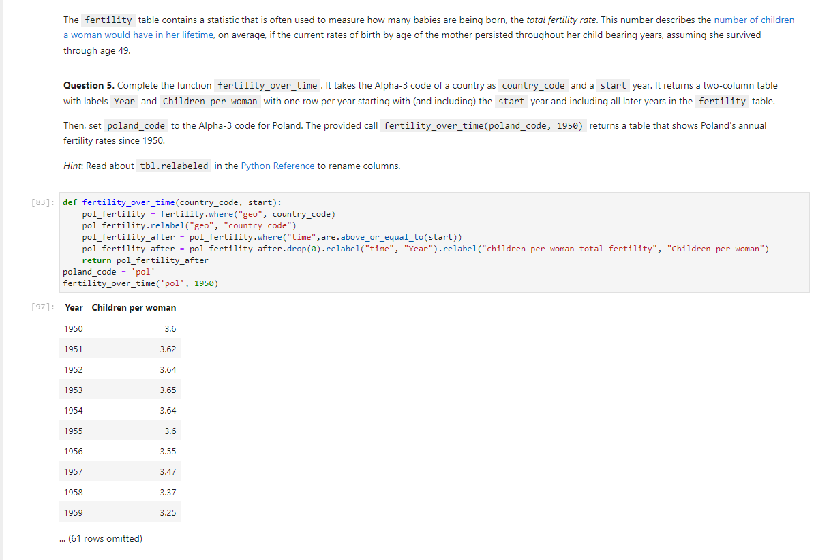
Task: Open the 'number of children a woman would have' link
Action: 754,20
